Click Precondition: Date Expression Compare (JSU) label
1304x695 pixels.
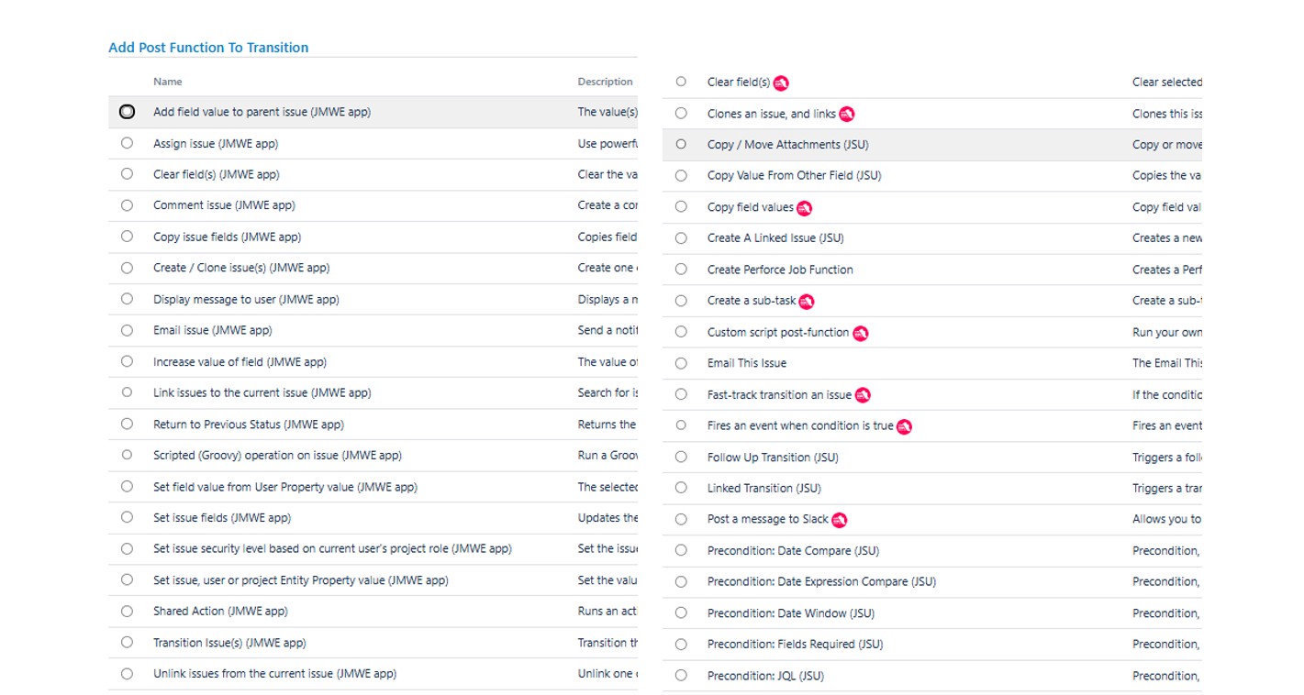pyautogui.click(x=821, y=582)
